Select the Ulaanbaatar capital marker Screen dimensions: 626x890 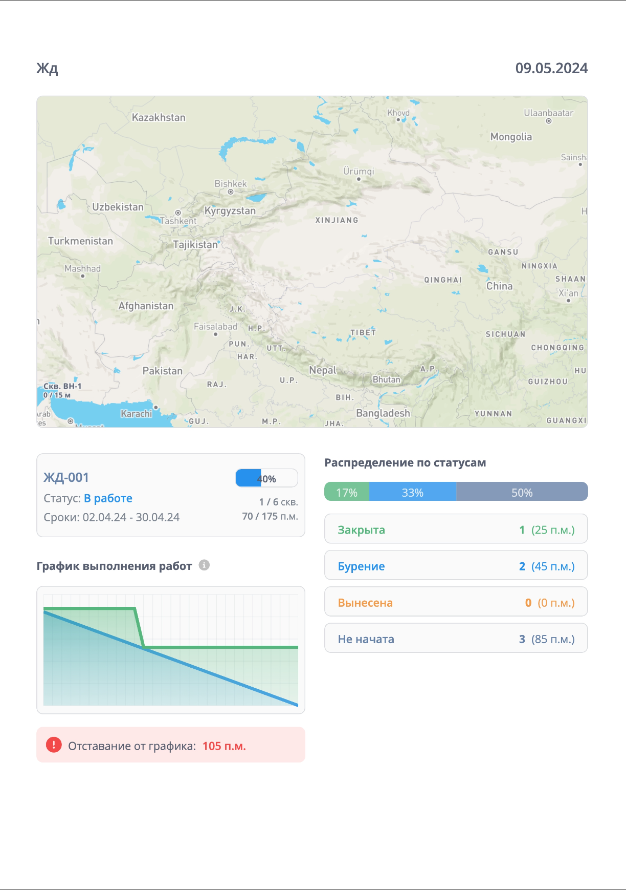[x=549, y=121]
